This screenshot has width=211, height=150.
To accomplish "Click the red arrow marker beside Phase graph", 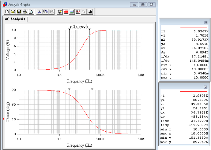I will pyautogui.click(x=3, y=119).
